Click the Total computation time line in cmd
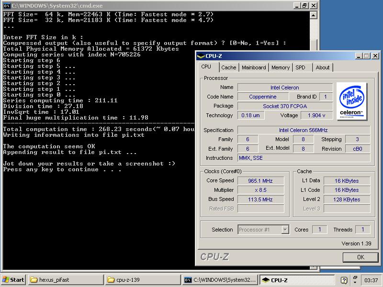 pos(99,129)
